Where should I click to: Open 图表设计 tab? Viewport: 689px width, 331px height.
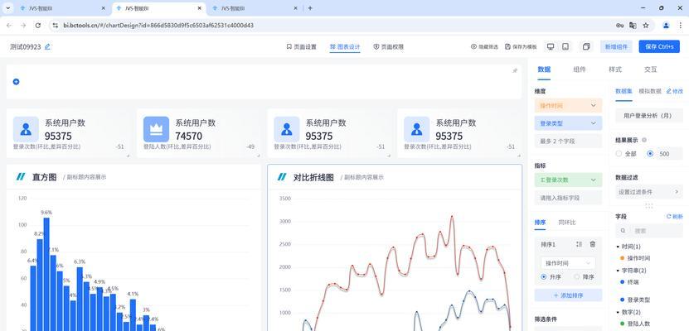[345, 47]
